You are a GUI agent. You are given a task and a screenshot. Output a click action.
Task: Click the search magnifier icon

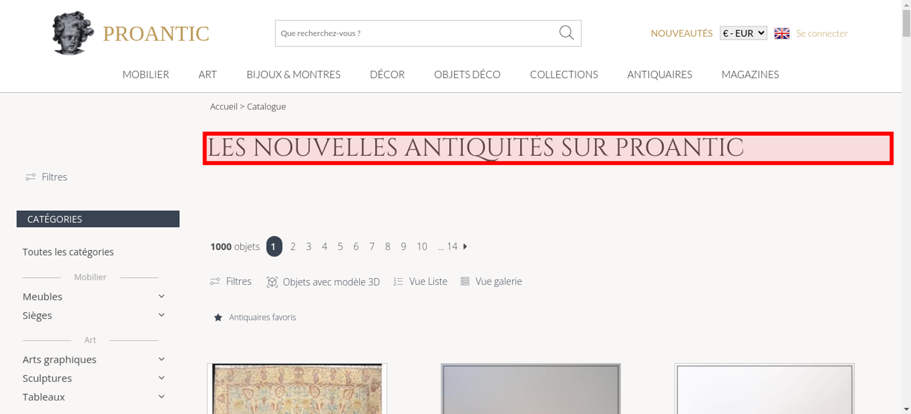click(566, 33)
